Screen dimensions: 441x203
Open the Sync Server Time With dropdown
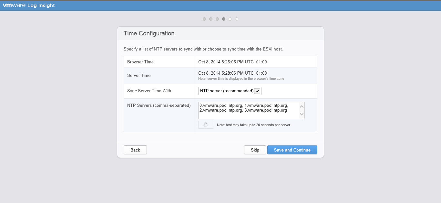230,91
